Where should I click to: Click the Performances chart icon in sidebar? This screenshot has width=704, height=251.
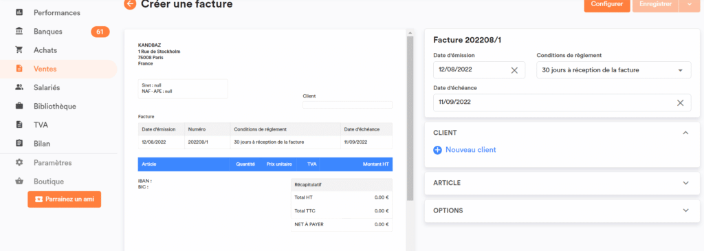19,12
